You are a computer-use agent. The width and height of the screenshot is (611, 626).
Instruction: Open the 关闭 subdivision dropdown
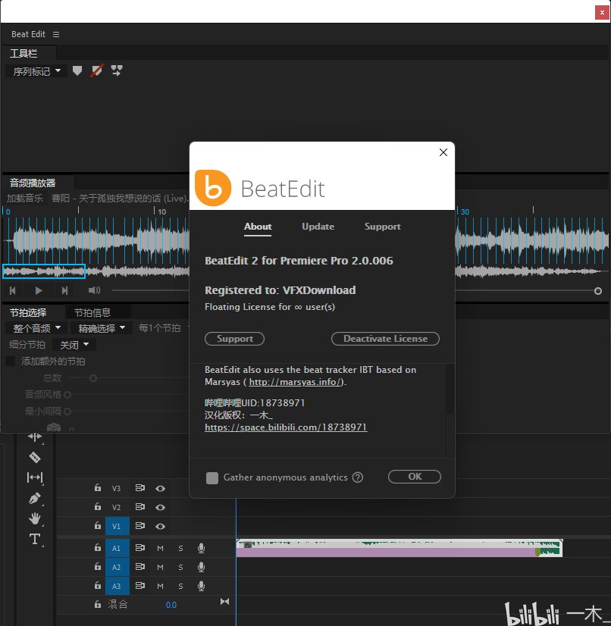click(74, 345)
